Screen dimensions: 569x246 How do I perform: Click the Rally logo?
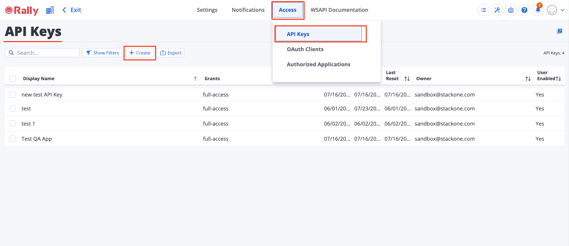22,10
